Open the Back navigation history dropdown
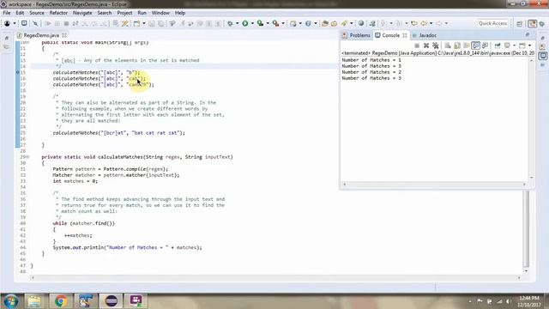This screenshot has width=549, height=309. coord(431,23)
